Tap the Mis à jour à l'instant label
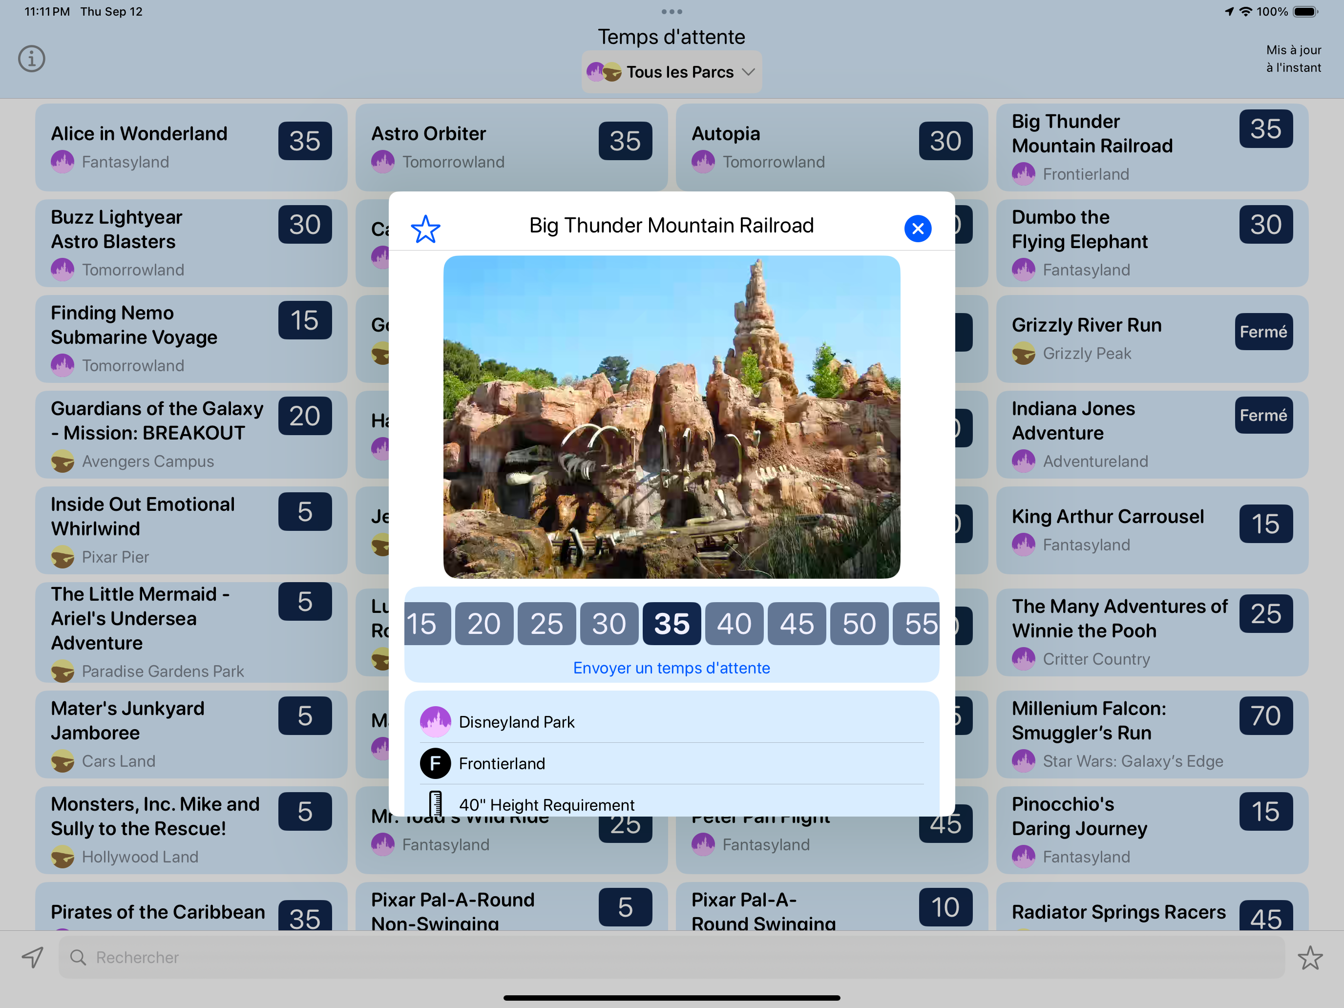1344x1008 pixels. [x=1294, y=59]
